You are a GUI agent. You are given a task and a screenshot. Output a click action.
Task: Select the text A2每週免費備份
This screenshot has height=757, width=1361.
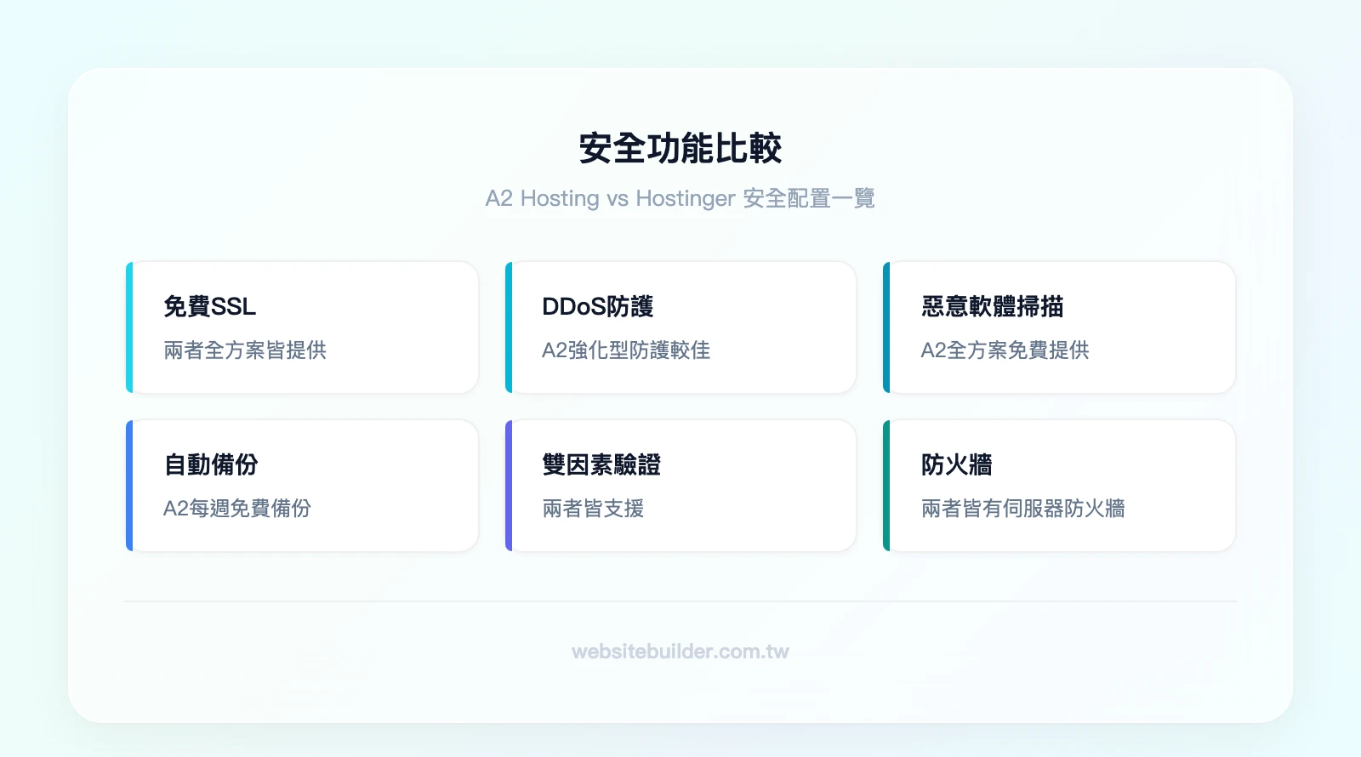237,509
